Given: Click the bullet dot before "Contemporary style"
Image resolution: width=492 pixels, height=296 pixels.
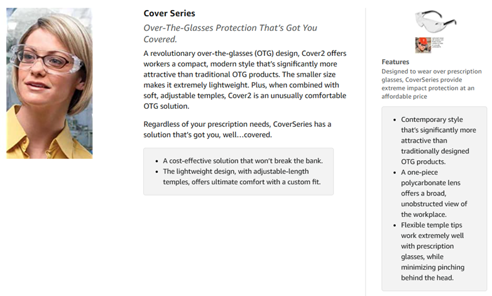Looking at the screenshot, I should (x=393, y=119).
